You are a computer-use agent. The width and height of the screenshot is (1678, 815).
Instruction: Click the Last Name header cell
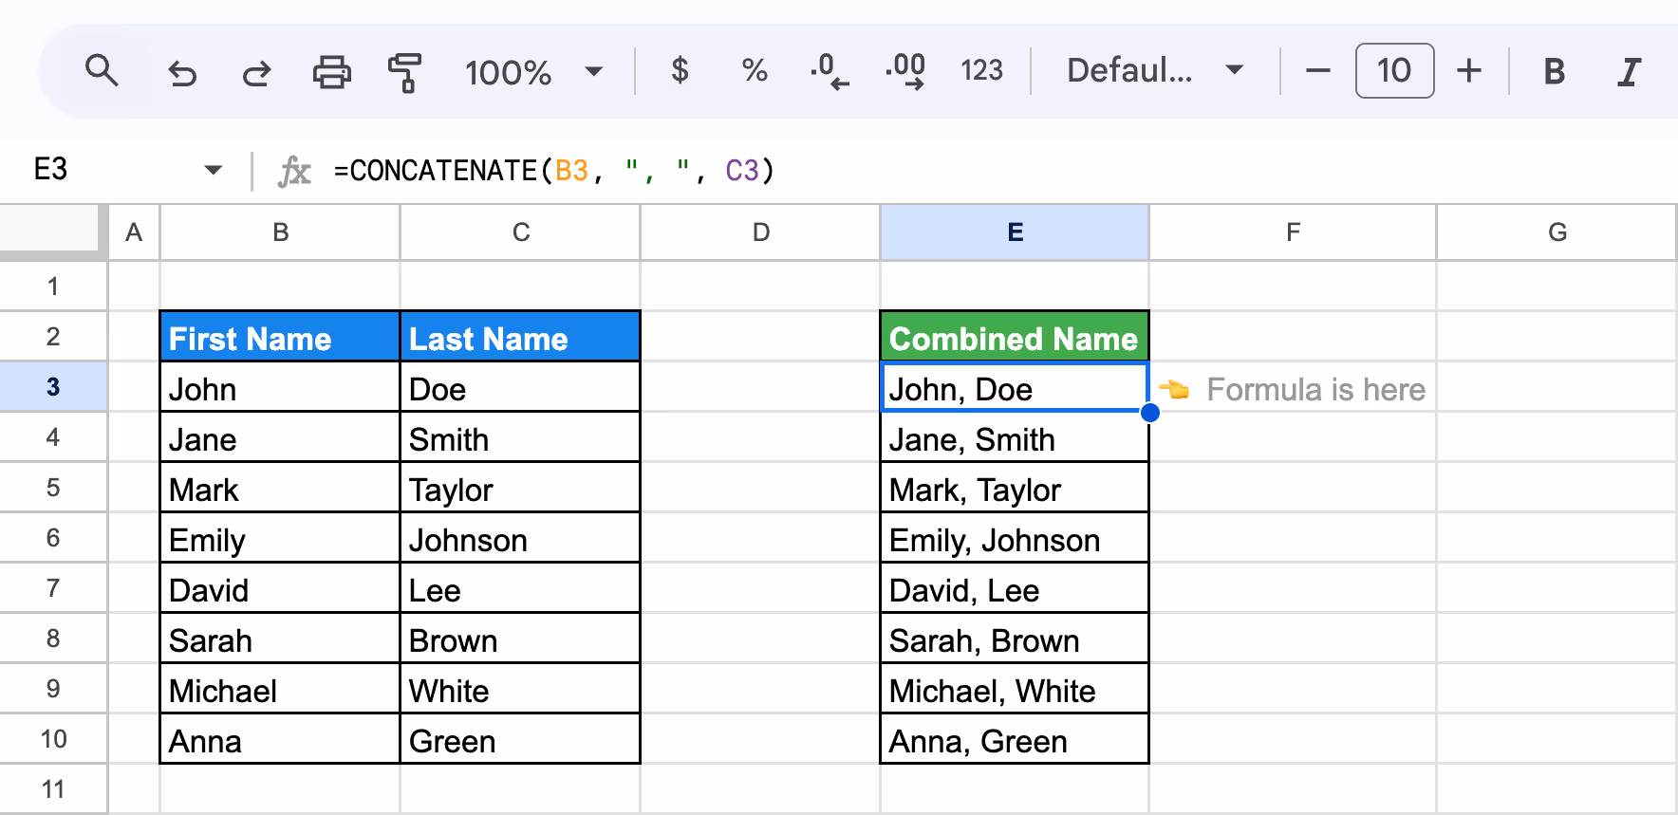coord(520,337)
